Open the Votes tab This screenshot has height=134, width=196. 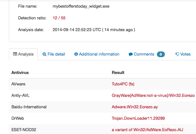point(183,54)
